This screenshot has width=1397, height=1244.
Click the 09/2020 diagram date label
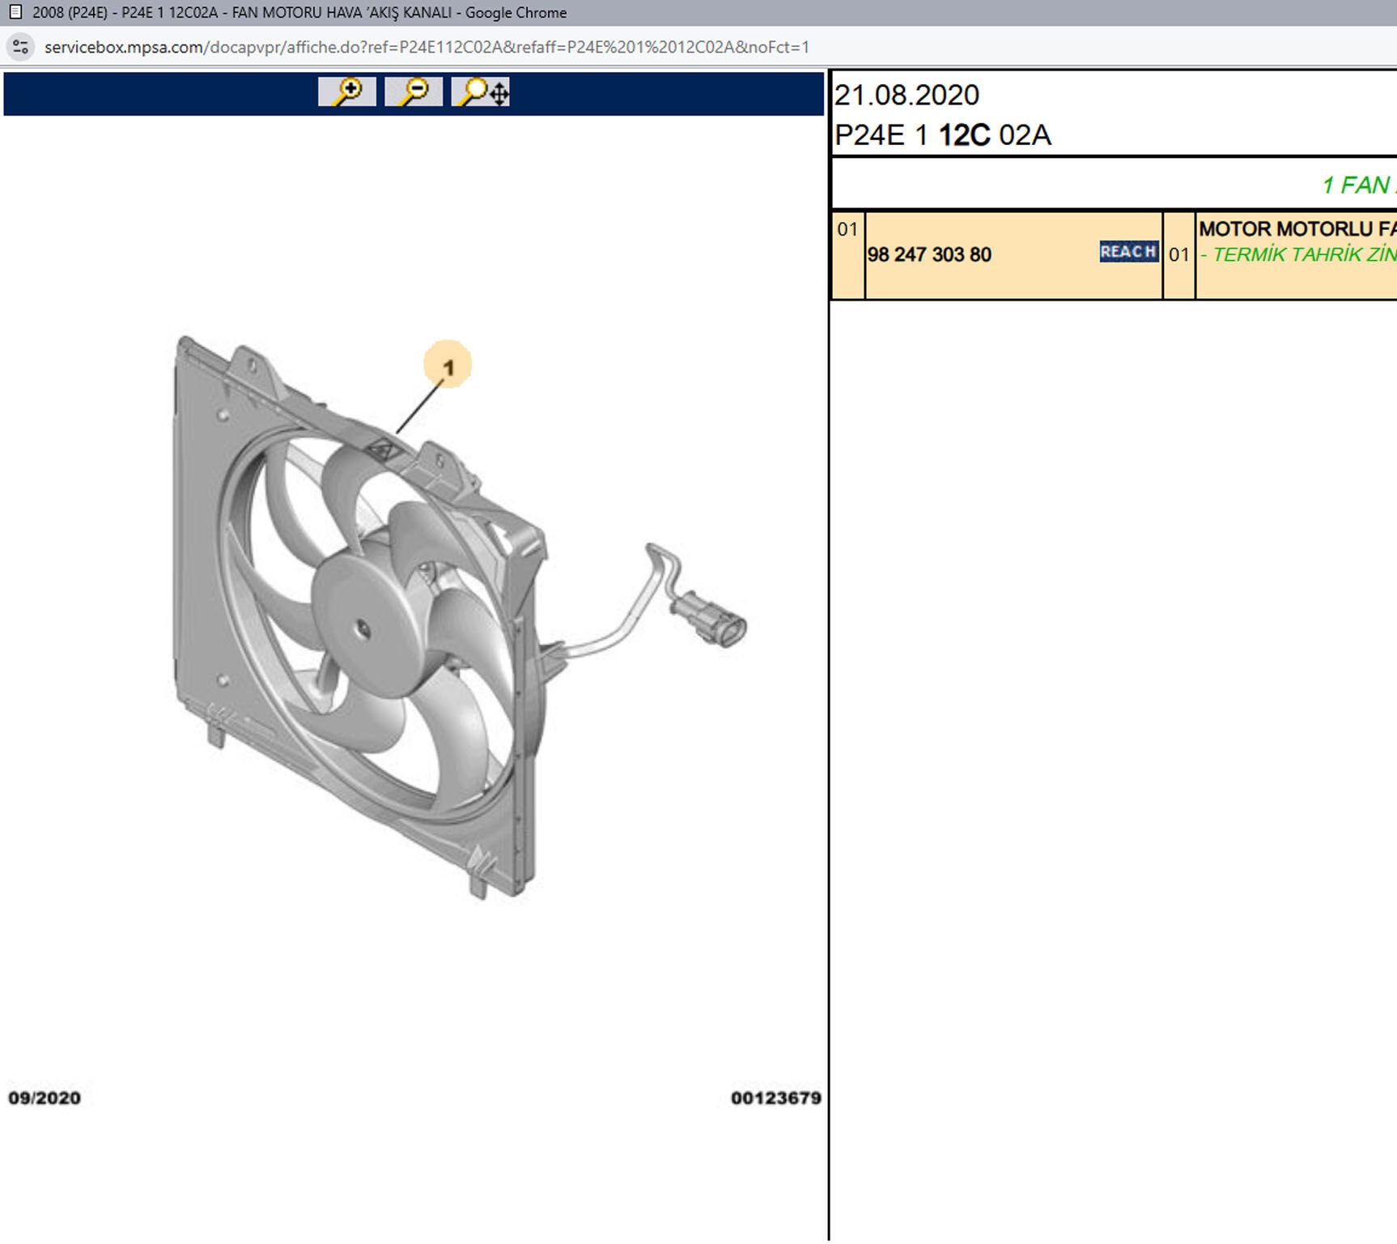pyautogui.click(x=45, y=1098)
